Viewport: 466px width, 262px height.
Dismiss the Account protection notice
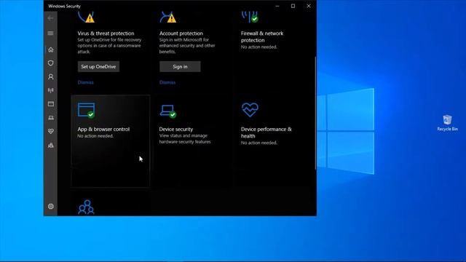[167, 82]
